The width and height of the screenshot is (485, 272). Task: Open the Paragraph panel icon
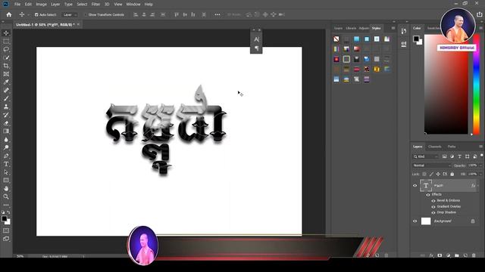tap(256, 48)
